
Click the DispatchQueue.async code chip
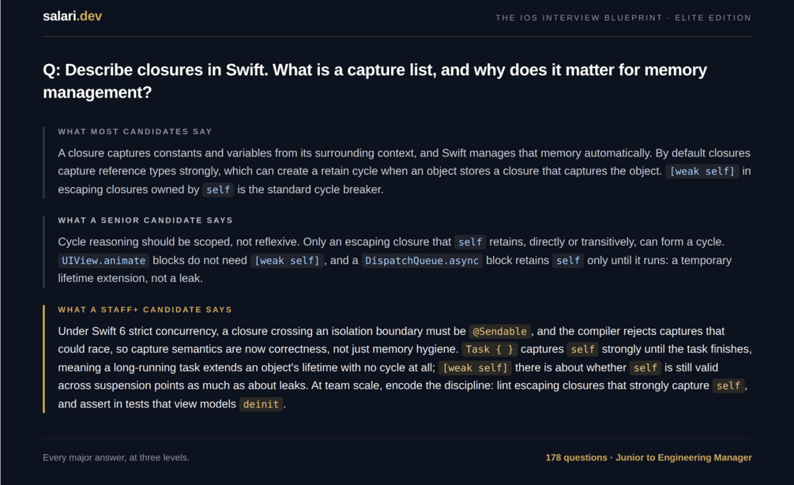pyautogui.click(x=422, y=260)
